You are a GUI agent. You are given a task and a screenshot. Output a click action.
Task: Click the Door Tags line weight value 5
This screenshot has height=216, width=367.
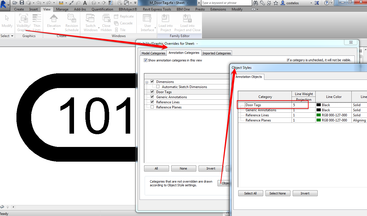[294, 105]
